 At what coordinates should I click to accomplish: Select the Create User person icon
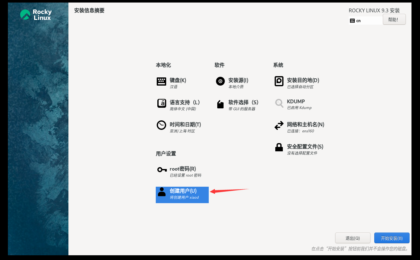point(162,192)
